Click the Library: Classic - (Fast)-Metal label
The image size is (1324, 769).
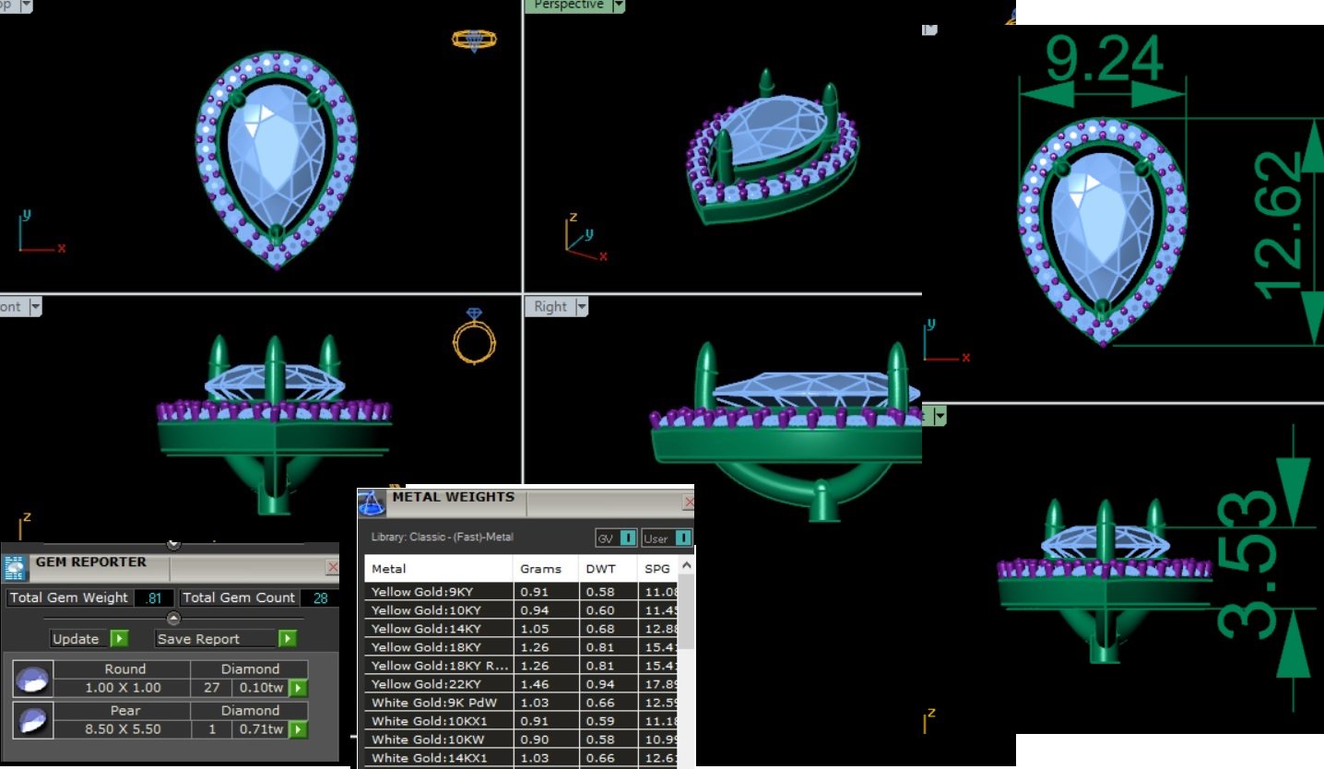[x=442, y=537]
